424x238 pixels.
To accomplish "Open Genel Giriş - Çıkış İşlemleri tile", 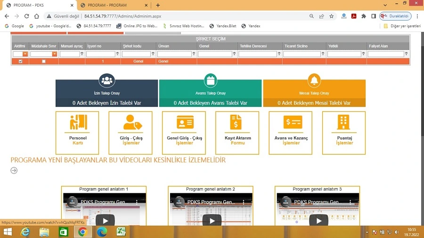I will click(184, 132).
